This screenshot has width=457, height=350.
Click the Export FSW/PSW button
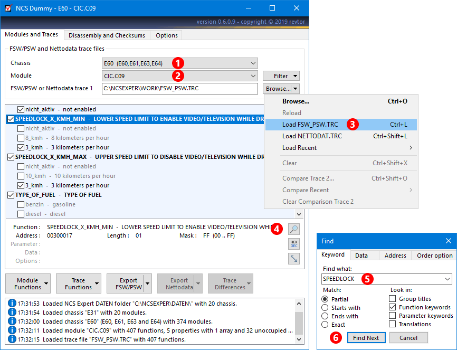[x=125, y=283]
